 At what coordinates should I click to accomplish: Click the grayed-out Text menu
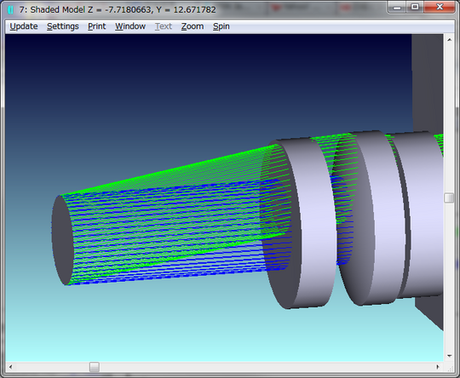coord(164,26)
